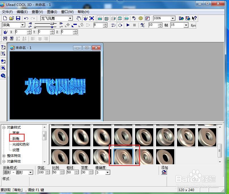The image size is (229, 194).
Task: Play the animation
Action: coord(128,25)
